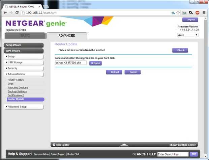Screen dimensions: 209x160
Task: Click the Upload button
Action: pyautogui.click(x=114, y=72)
